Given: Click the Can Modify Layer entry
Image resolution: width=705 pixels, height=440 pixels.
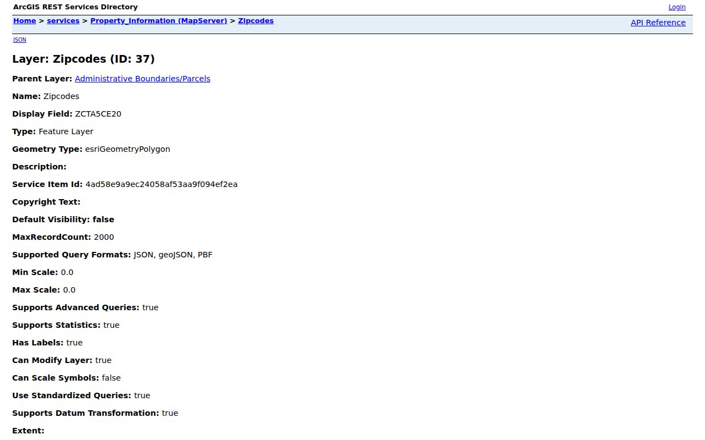Looking at the screenshot, I should [x=62, y=360].
